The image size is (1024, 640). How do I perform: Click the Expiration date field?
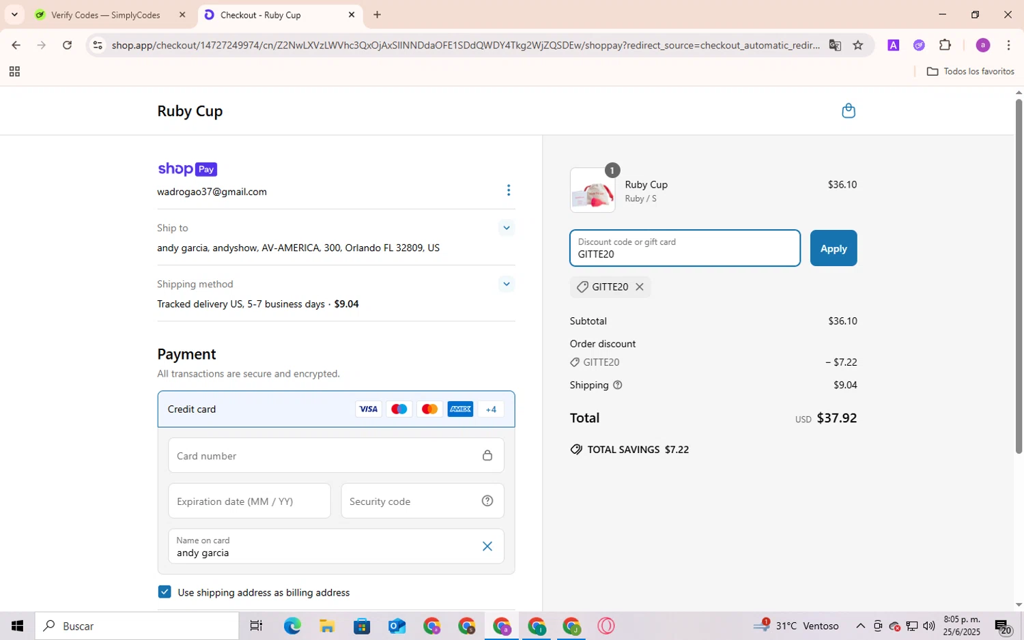[249, 501]
